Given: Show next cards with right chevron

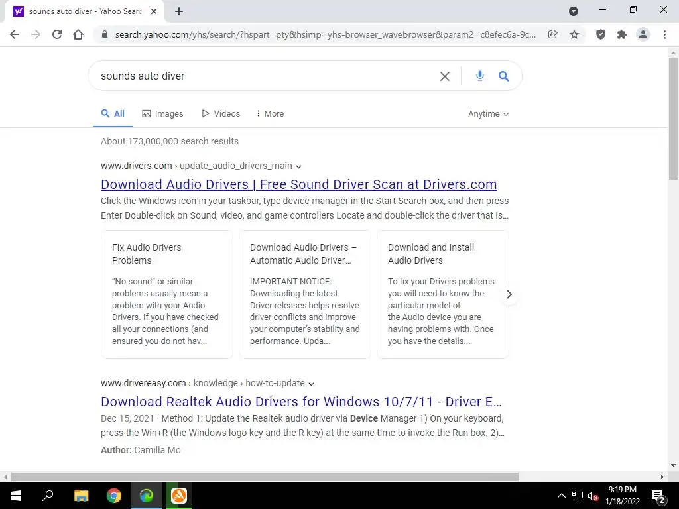Looking at the screenshot, I should 509,294.
